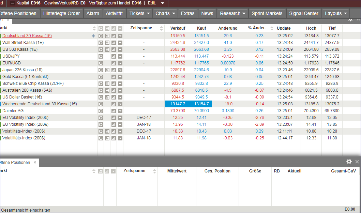The width and height of the screenshot is (361, 213).
Task: Open Sprint Markets menu item
Action: pyautogui.click(x=267, y=13)
